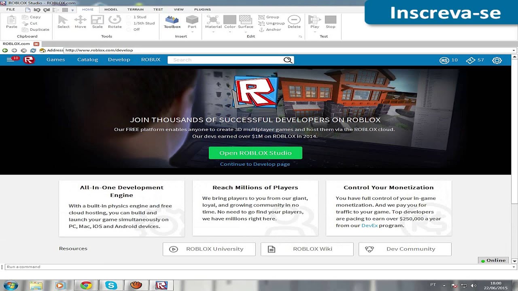
Task: Switch to the VIEW ribbon tab
Action: (x=178, y=9)
